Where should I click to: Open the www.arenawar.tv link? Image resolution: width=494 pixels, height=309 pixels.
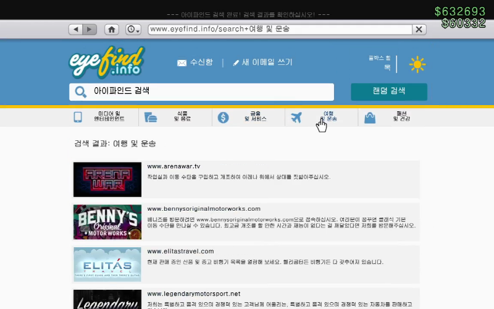(174, 166)
